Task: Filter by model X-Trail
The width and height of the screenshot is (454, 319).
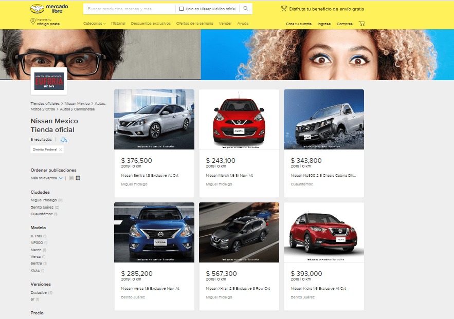Action: pyautogui.click(x=36, y=236)
